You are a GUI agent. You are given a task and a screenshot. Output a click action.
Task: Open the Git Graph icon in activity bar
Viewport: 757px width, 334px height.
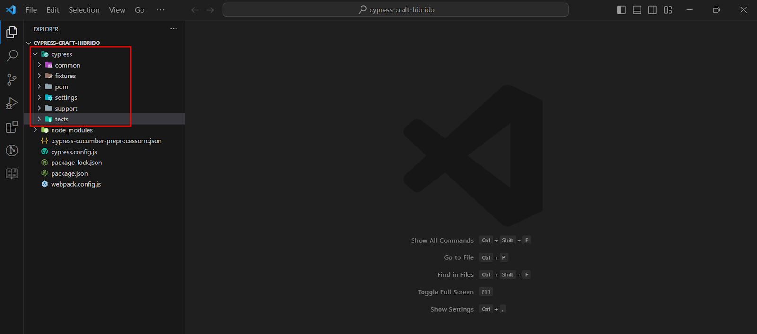(x=12, y=150)
